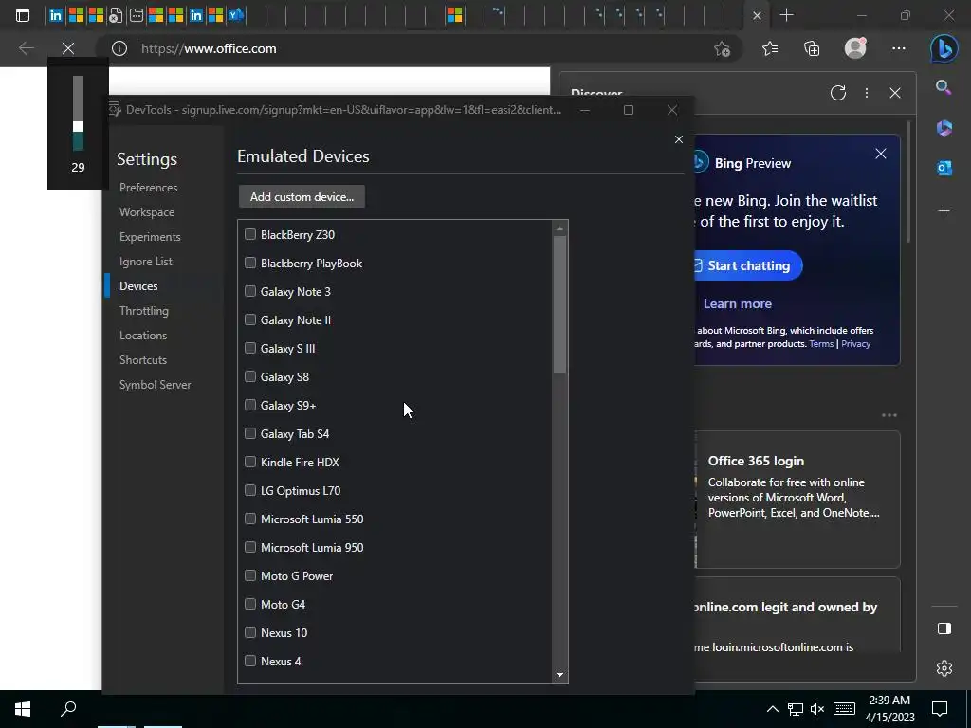
Task: Open the muted volume tray icon
Action: [x=817, y=709]
